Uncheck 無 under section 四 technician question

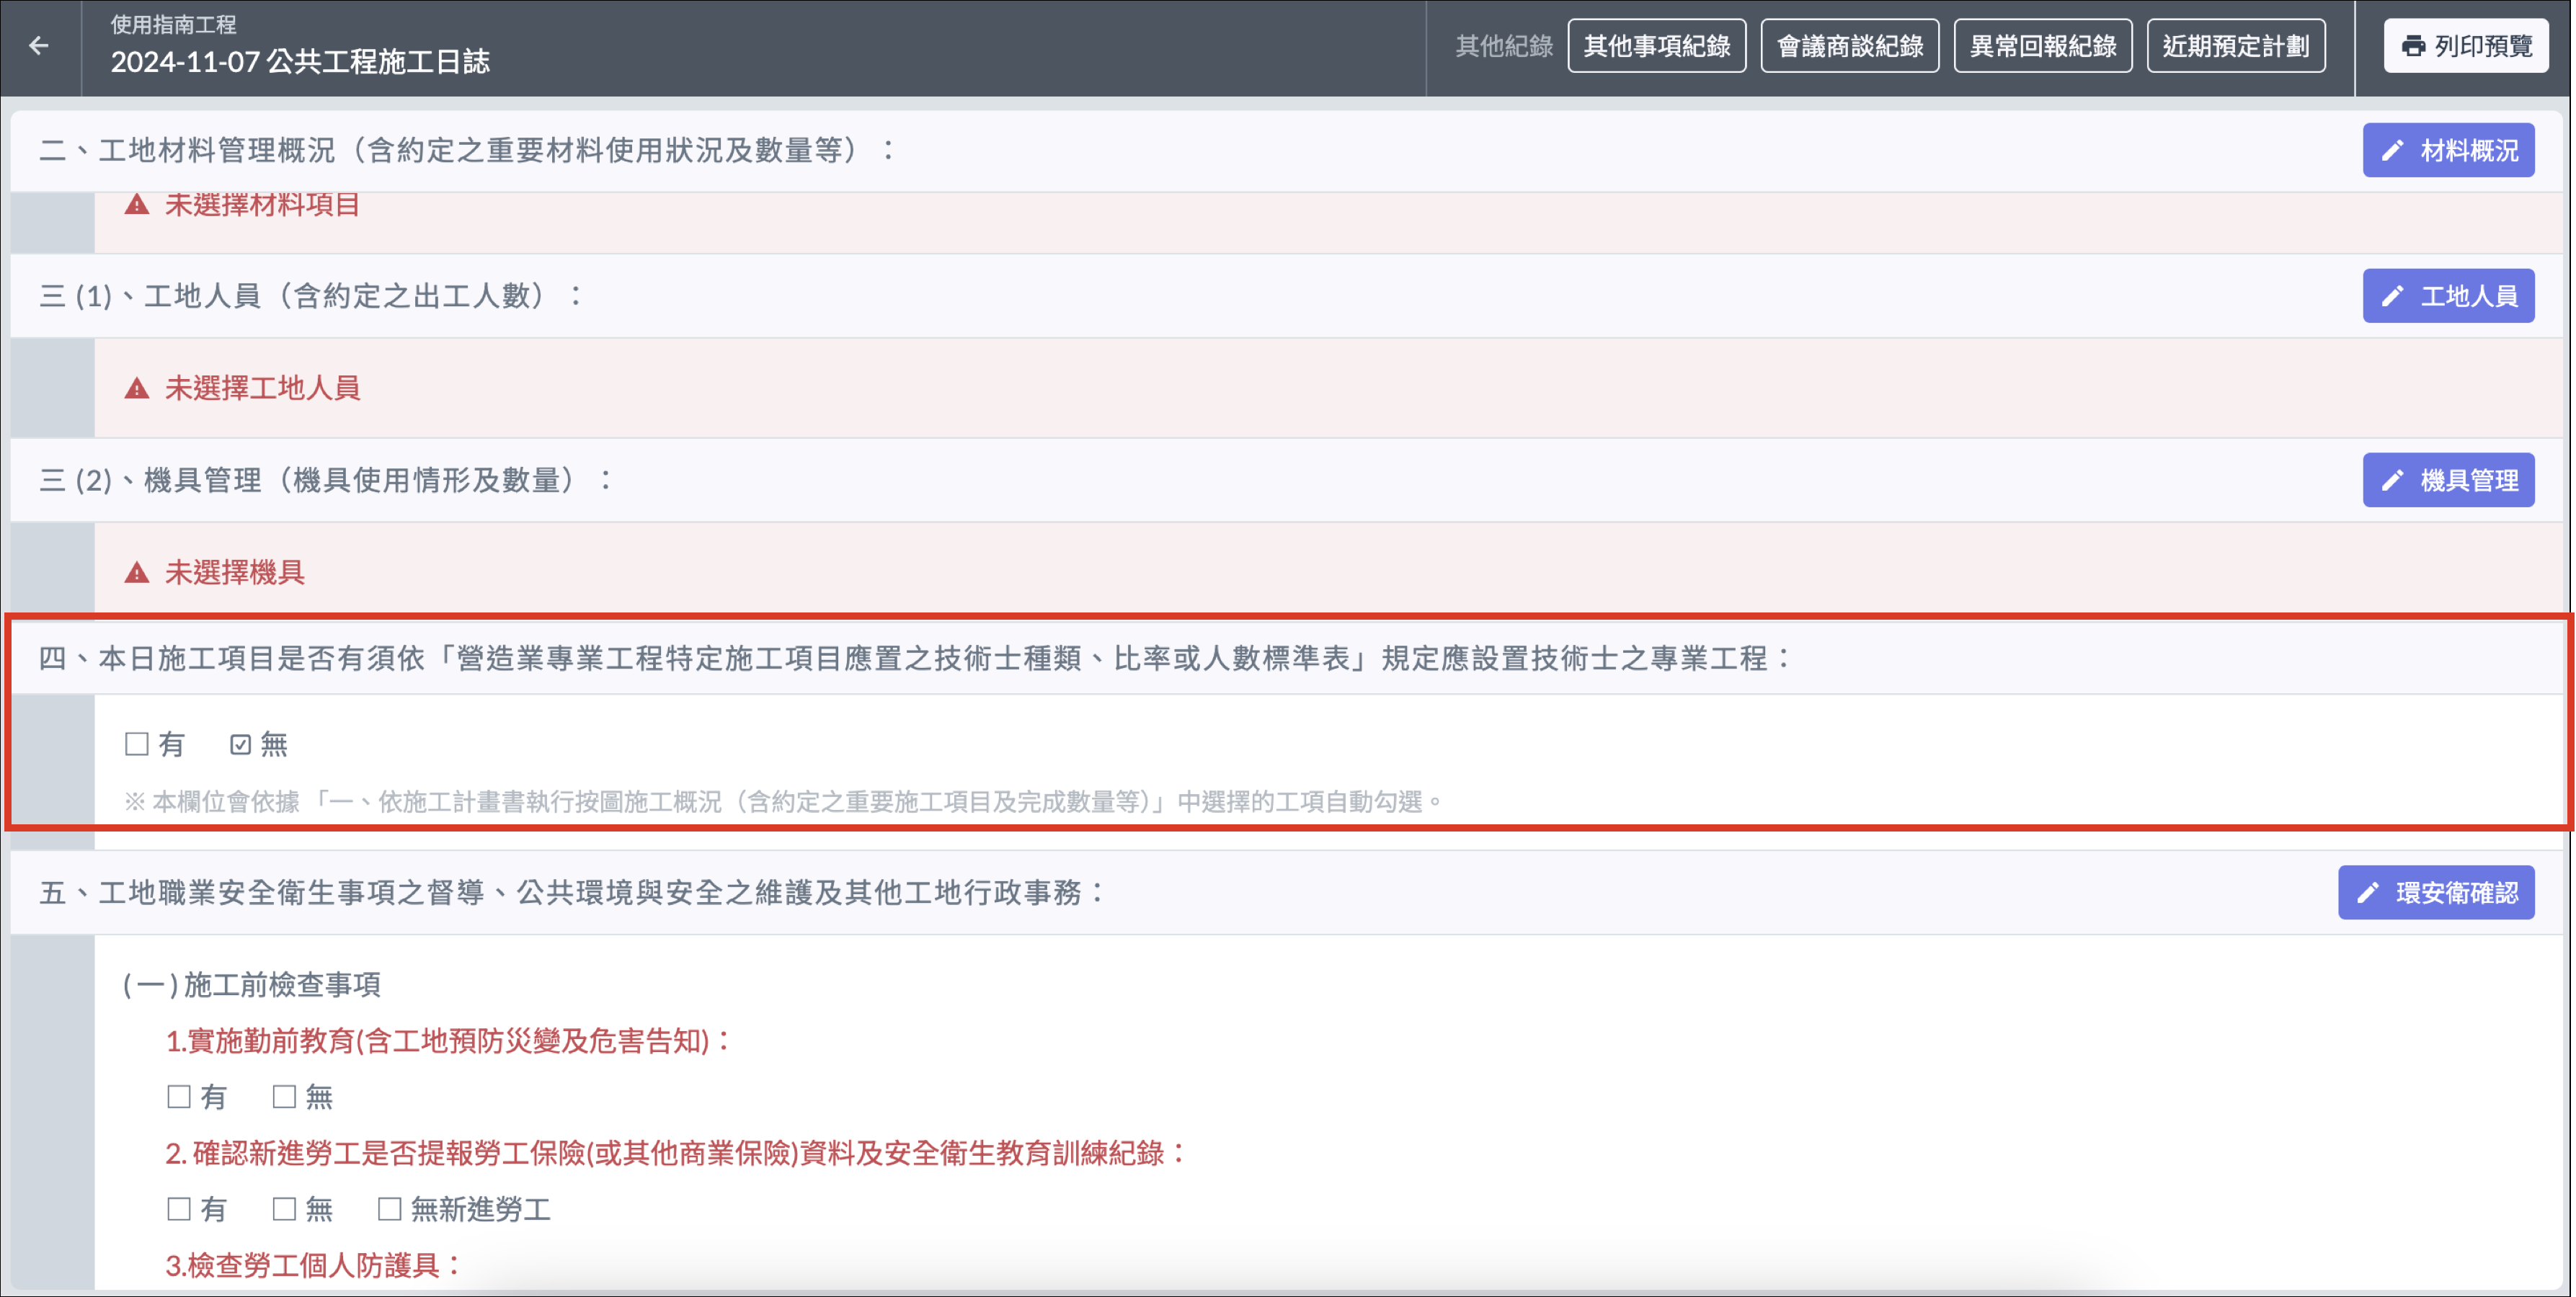[x=241, y=744]
